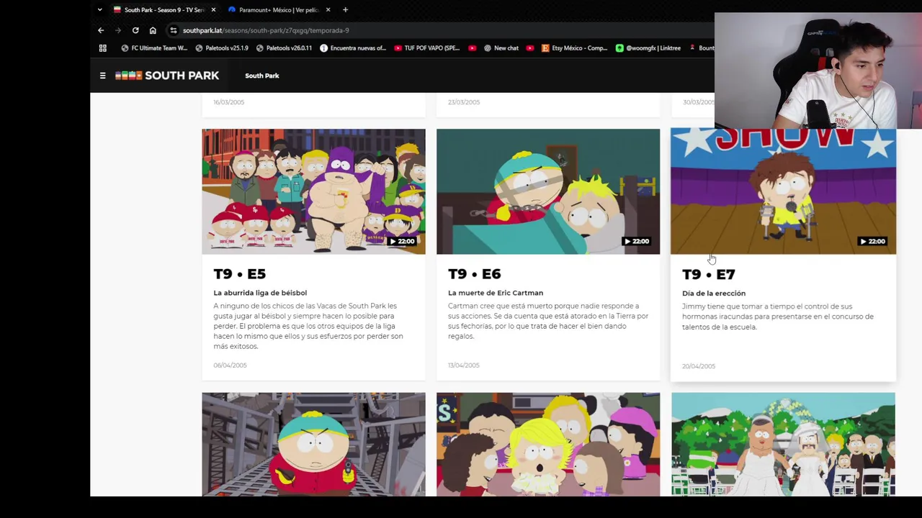Switch to Paramount+ México tab

coord(279,10)
